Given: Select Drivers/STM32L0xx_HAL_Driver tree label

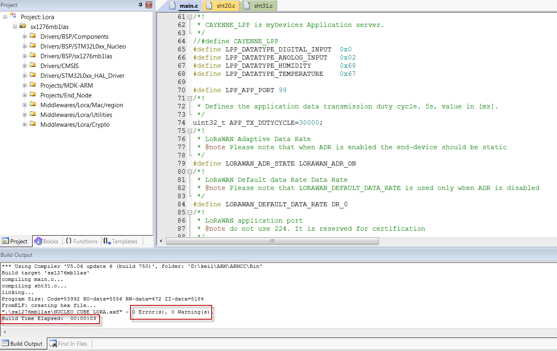Looking at the screenshot, I should (82, 76).
